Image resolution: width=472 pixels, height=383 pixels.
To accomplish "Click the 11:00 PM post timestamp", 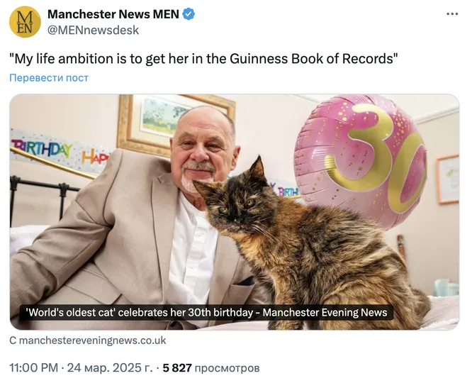I will (x=34, y=368).
